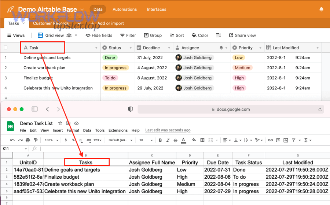Insert a comment from the toolbar

(x=278, y=140)
